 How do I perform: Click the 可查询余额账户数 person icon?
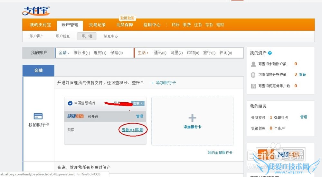253,64
